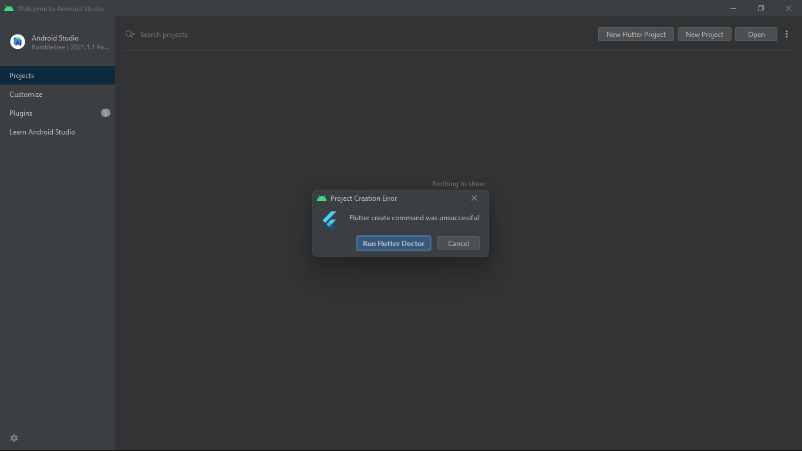The height and width of the screenshot is (451, 802).
Task: Switch to the Customize section
Action: (x=58, y=94)
